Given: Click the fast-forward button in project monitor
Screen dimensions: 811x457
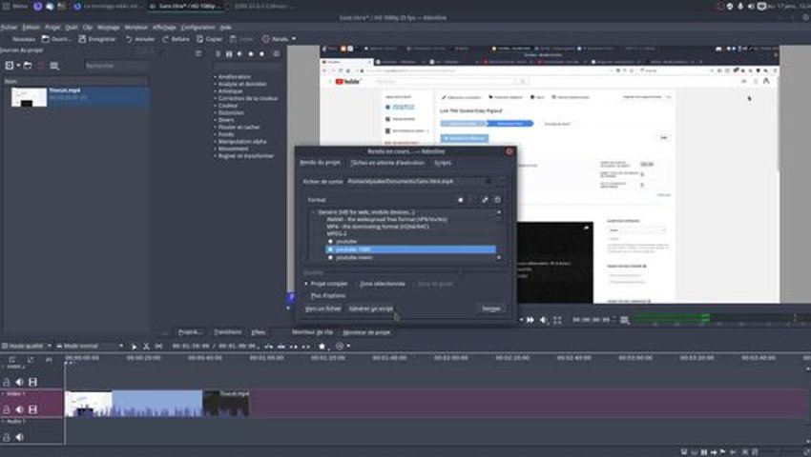Looking at the screenshot, I should click(530, 320).
